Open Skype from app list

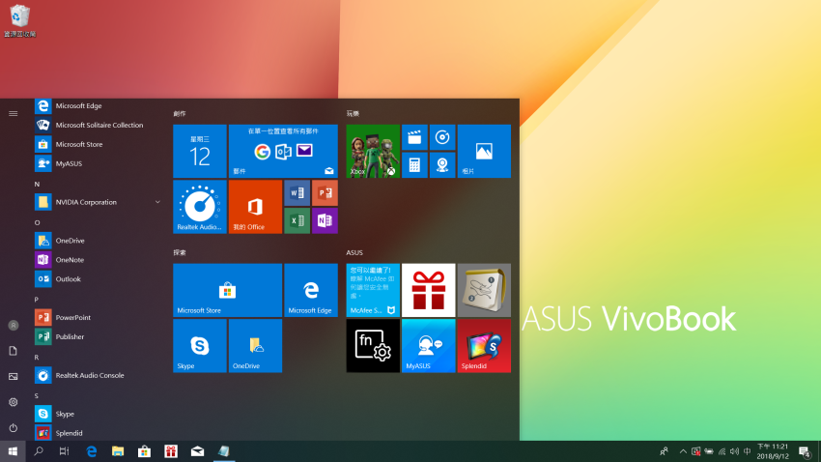pos(98,414)
